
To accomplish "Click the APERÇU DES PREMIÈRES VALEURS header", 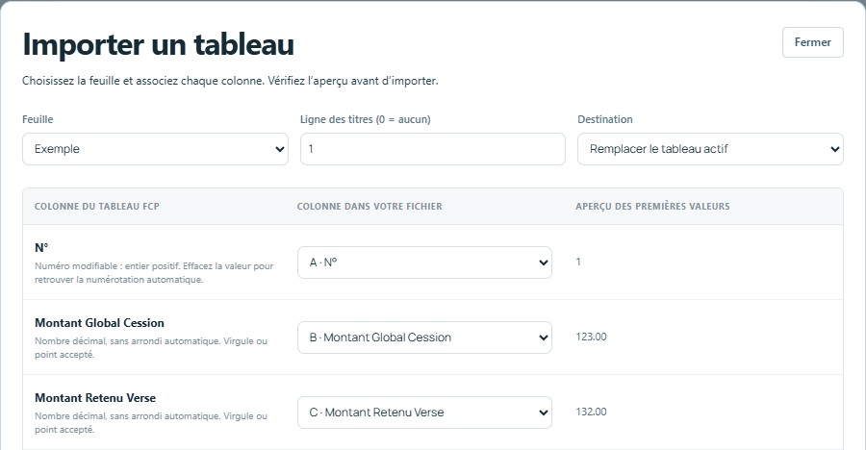I will 652,207.
